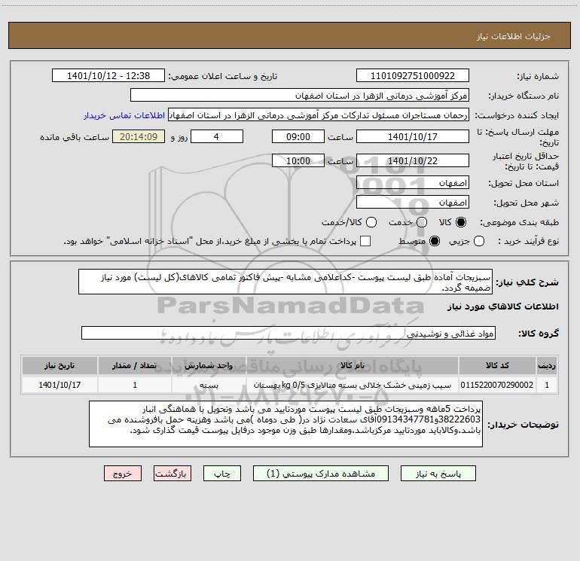Image resolution: width=580 pixels, height=561 pixels.
Task: Click the buyer organization name field
Action: pos(300,96)
